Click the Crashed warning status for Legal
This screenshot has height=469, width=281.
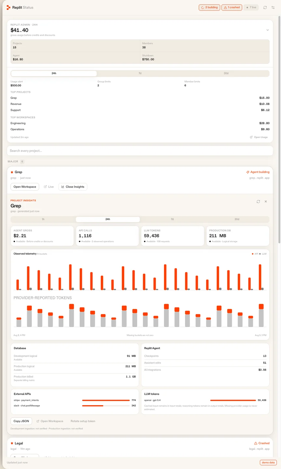(x=262, y=443)
